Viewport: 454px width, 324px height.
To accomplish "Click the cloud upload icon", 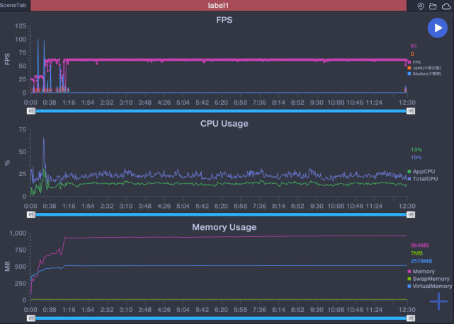I will tap(446, 6).
